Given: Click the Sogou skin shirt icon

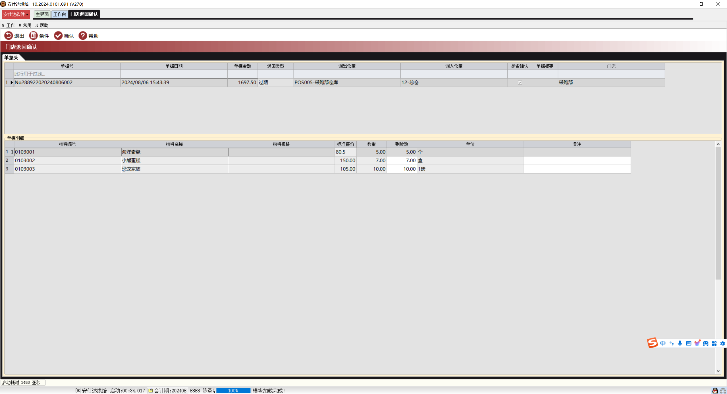Looking at the screenshot, I should (697, 344).
